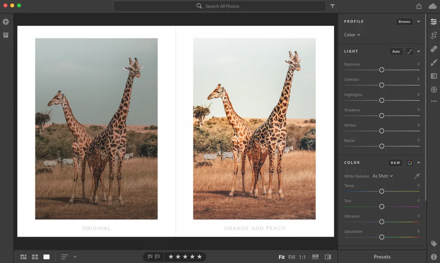The width and height of the screenshot is (440, 263).
Task: Select the Healing Brush tool
Action: click(433, 49)
